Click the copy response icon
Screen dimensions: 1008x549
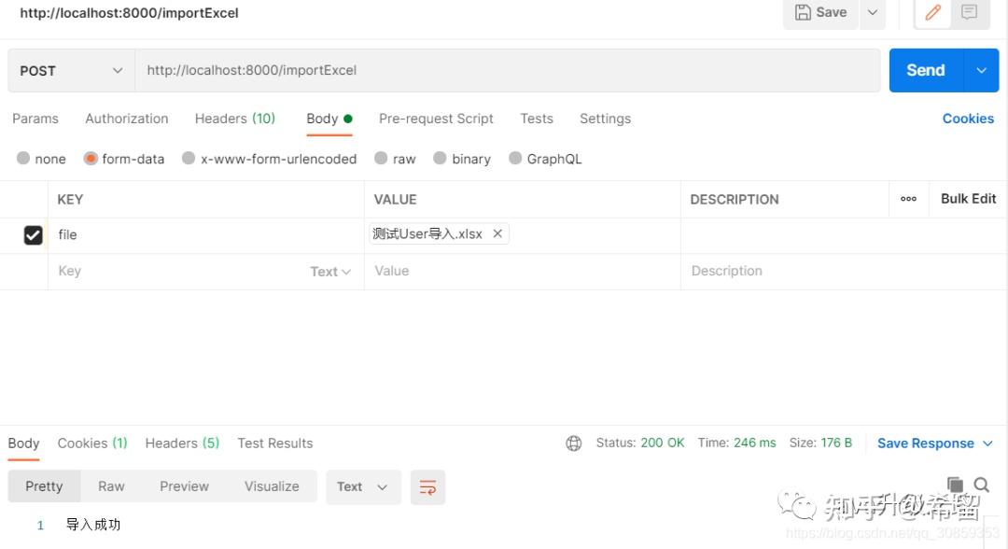(956, 484)
